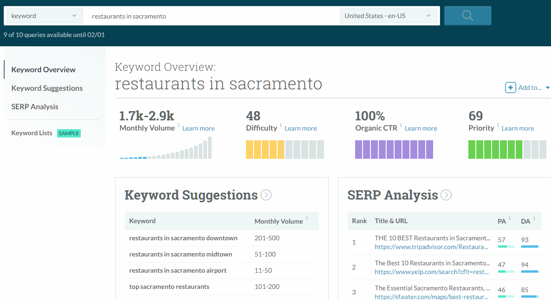Click info icon next to Organic CTR
The image size is (551, 300).
[x=401, y=125]
